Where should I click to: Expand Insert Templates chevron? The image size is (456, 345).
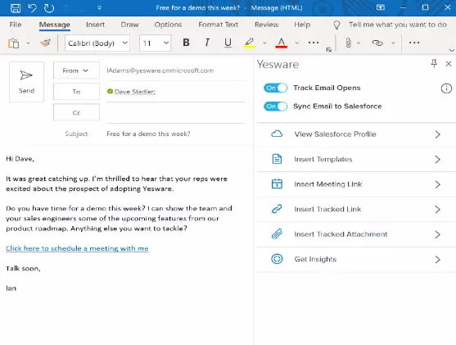pos(438,159)
